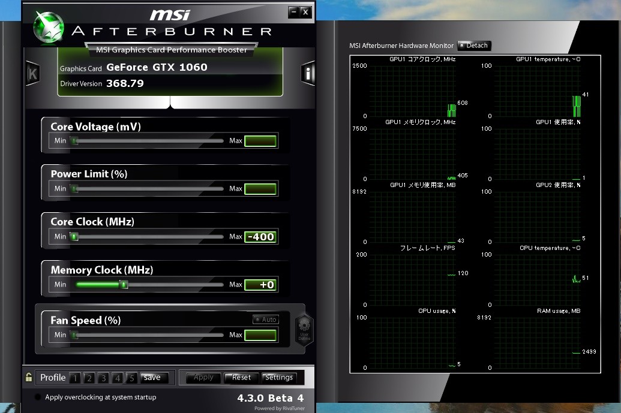The height and width of the screenshot is (413, 621).
Task: Minimize the Afterburner window
Action: point(293,12)
